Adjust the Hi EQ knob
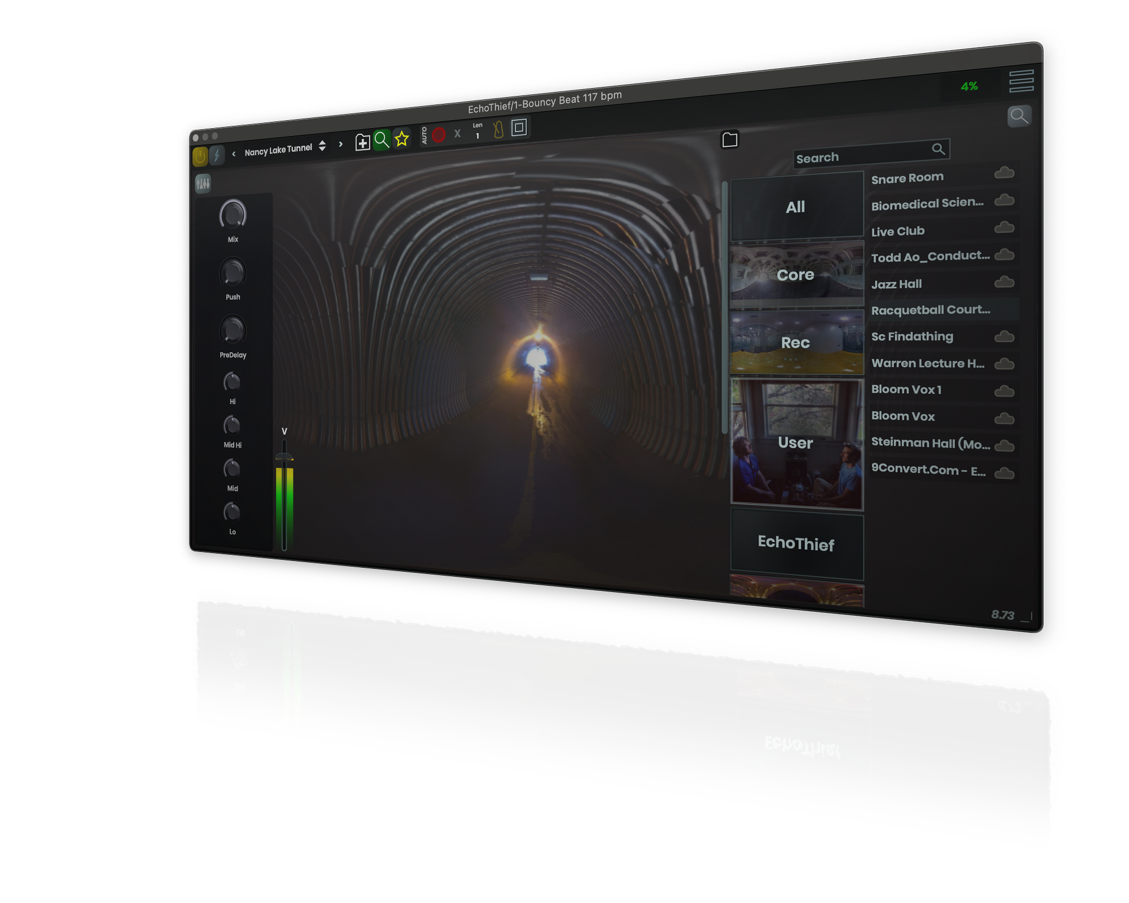 click(232, 383)
